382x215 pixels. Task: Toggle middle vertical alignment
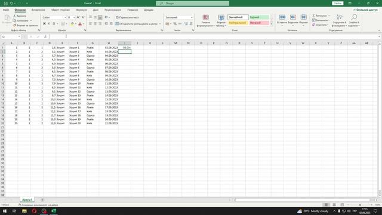[95, 17]
